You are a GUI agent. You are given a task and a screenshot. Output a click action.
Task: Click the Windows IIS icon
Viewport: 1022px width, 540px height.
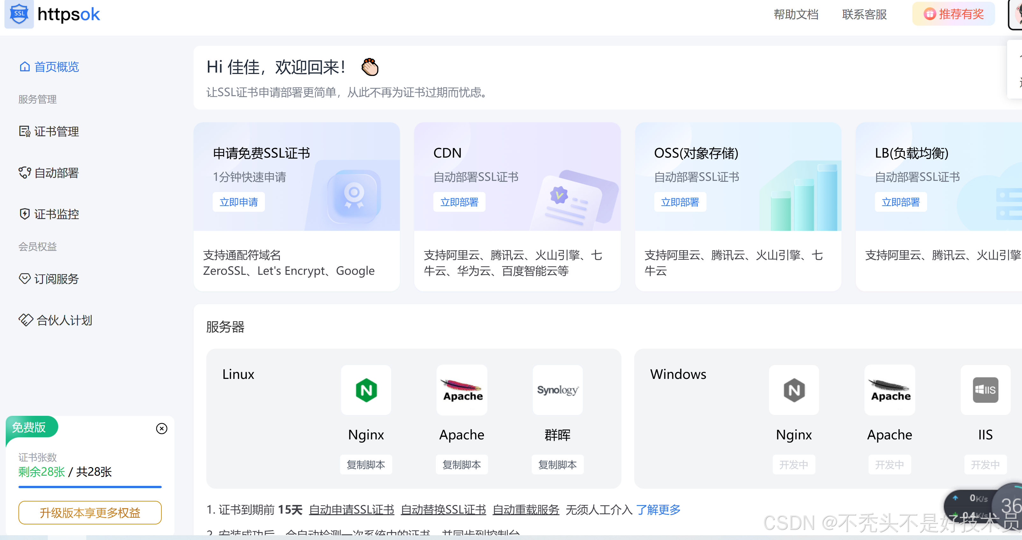(985, 390)
